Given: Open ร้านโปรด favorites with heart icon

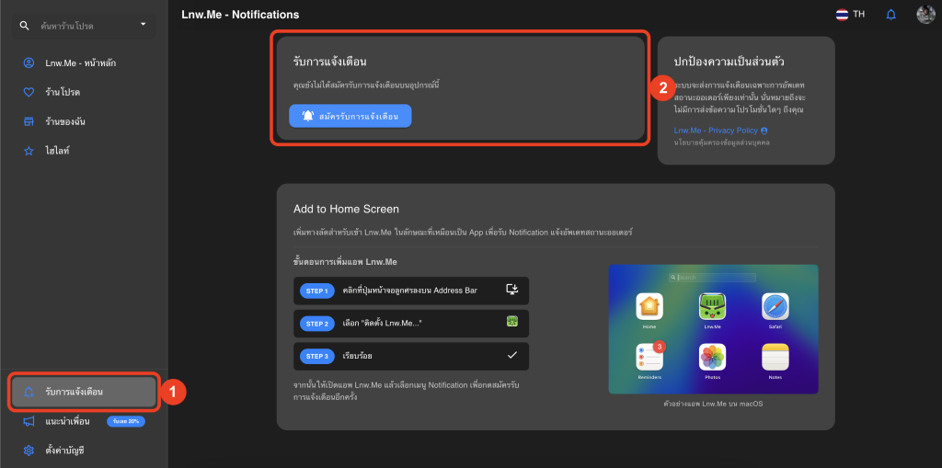Looking at the screenshot, I should [x=64, y=92].
